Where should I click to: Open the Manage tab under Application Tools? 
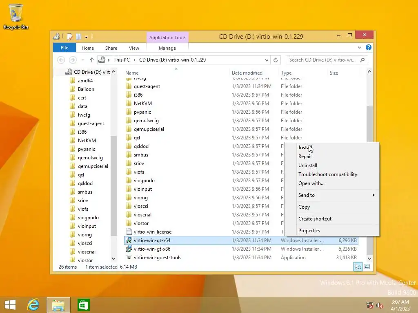[167, 48]
